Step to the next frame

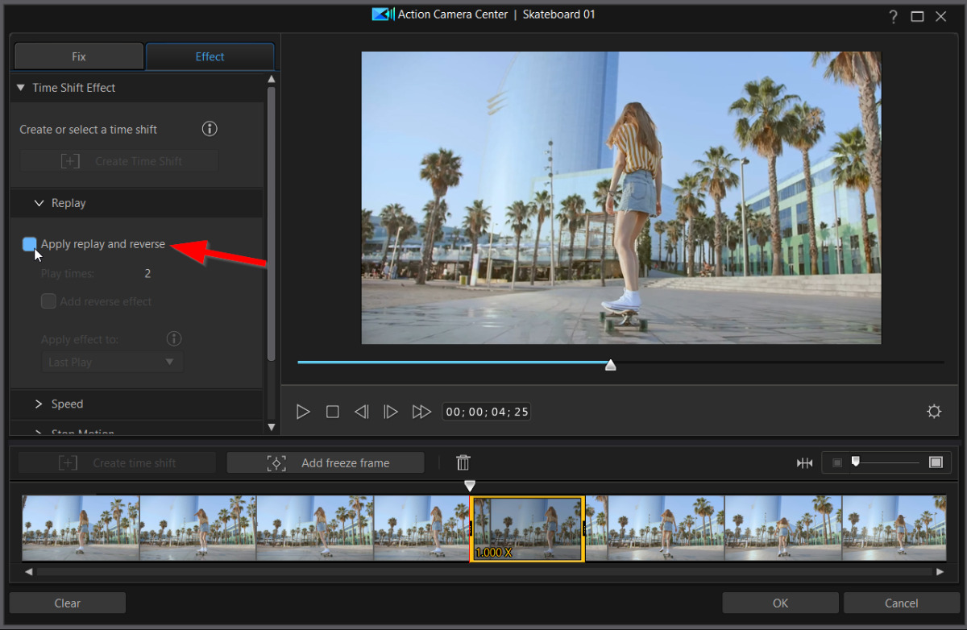pos(391,412)
